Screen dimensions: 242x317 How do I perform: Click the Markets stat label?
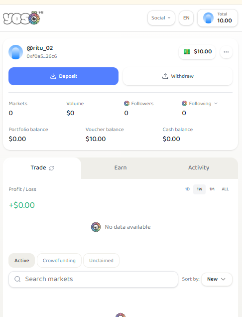[18, 104]
